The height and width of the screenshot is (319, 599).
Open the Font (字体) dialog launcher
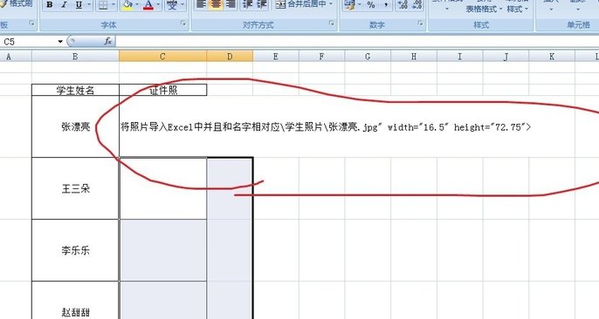coord(183,24)
